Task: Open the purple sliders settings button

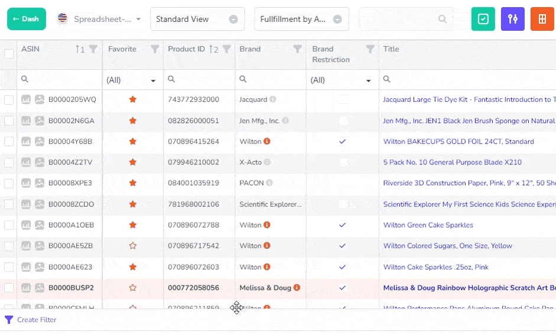Action: (x=512, y=19)
